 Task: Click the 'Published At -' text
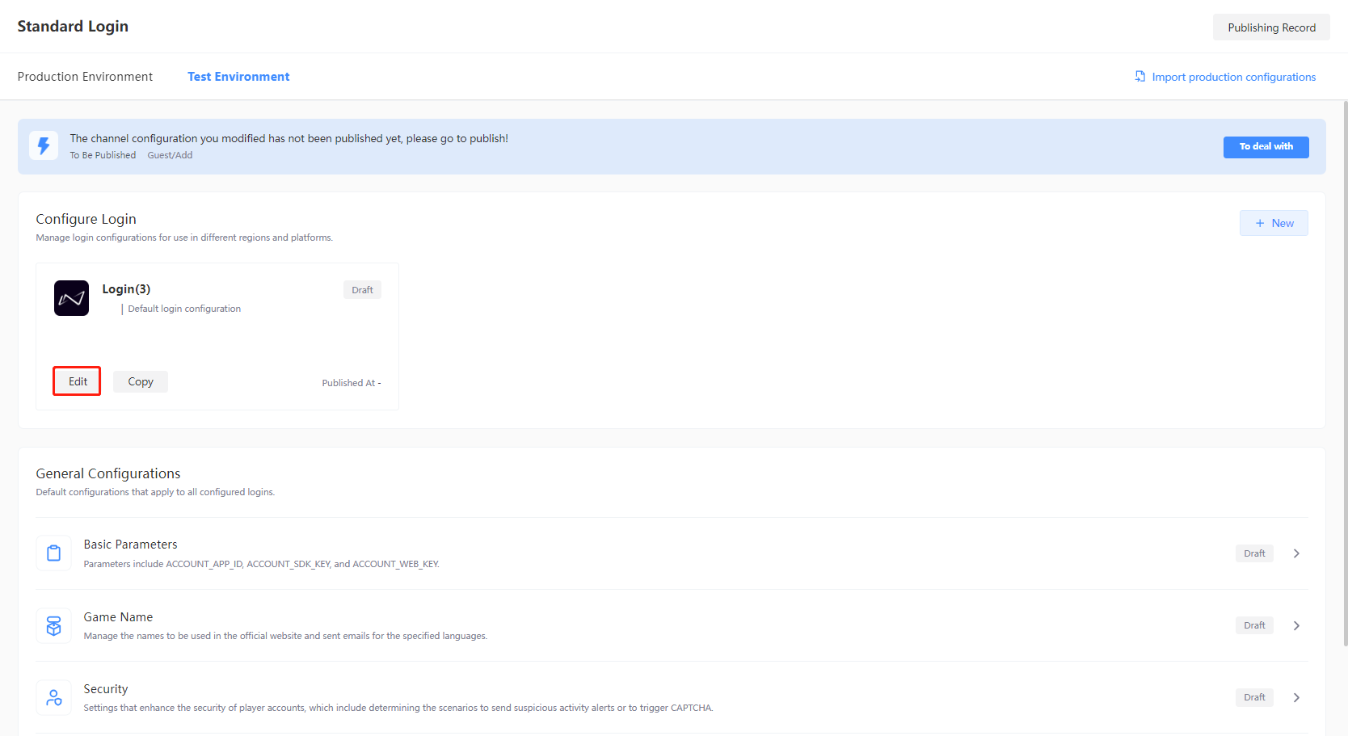(351, 383)
